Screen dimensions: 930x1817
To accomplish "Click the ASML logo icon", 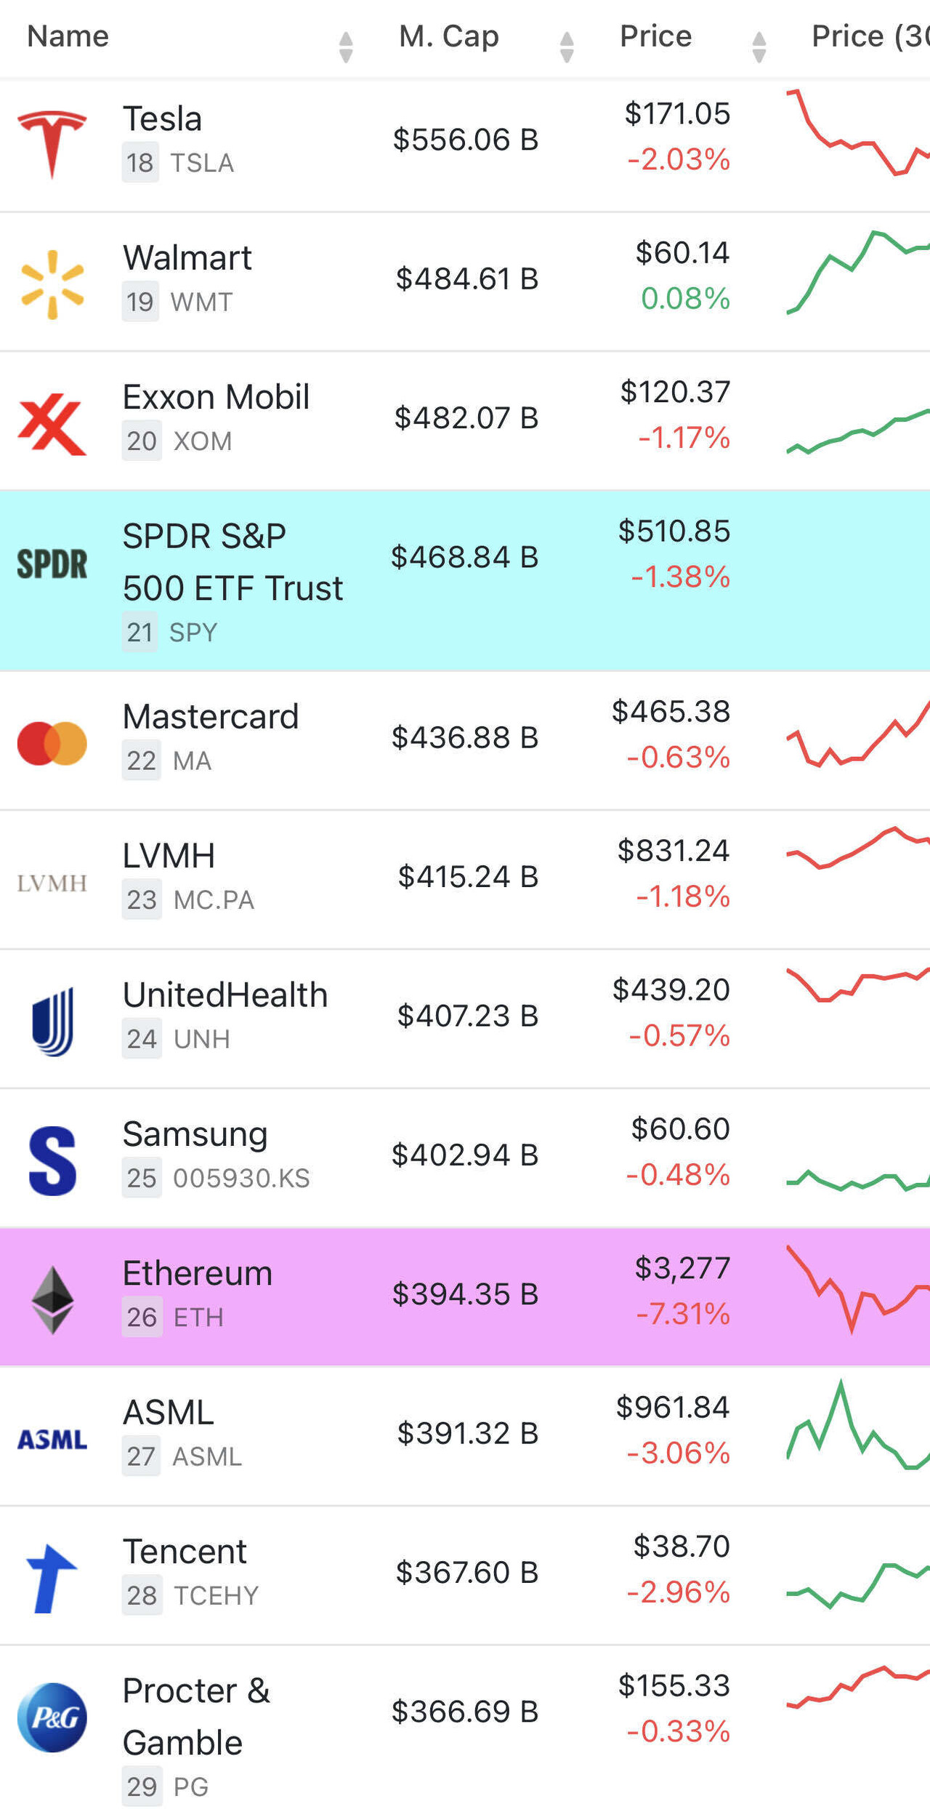I will tap(52, 1439).
